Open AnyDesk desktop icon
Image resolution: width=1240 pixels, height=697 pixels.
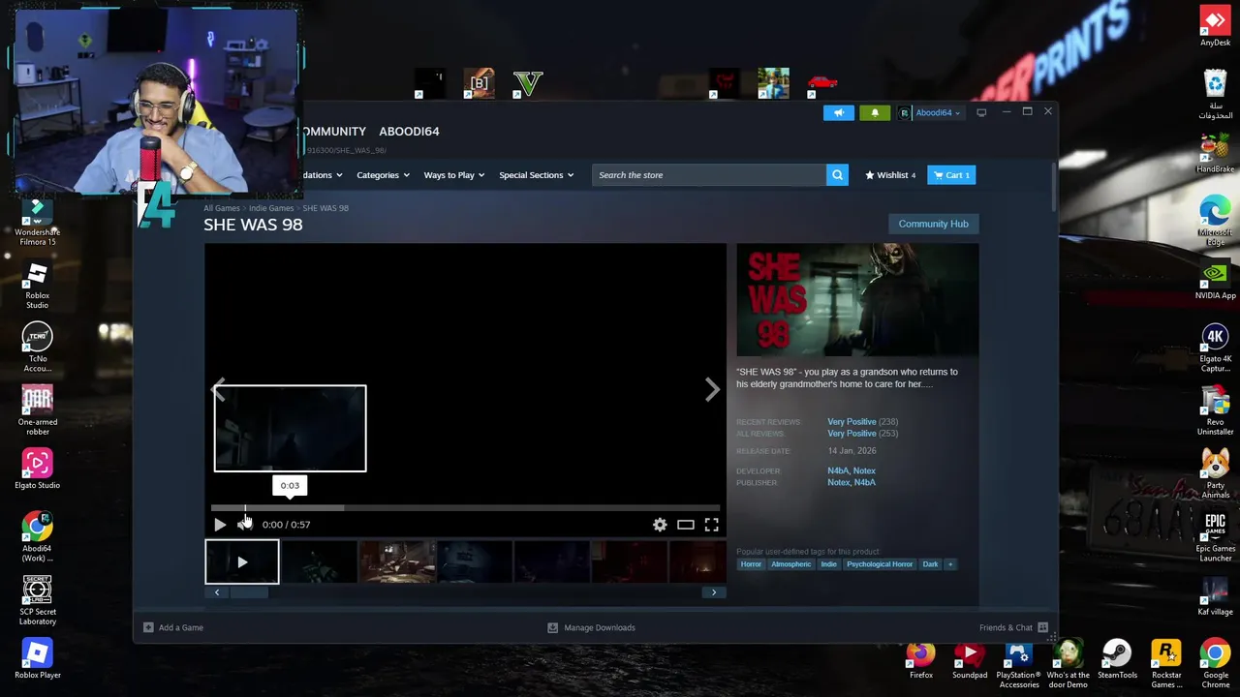[x=1215, y=27]
